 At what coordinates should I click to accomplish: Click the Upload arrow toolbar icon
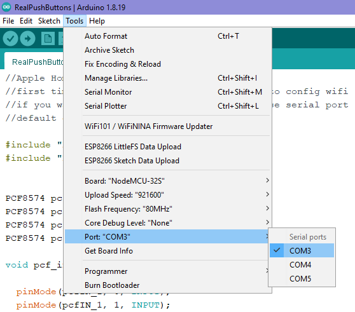(27, 39)
